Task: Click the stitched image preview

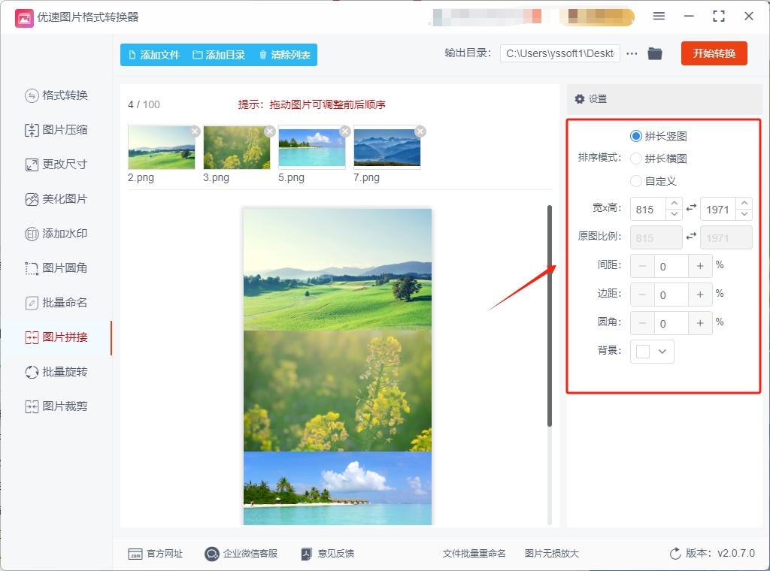Action: point(338,367)
